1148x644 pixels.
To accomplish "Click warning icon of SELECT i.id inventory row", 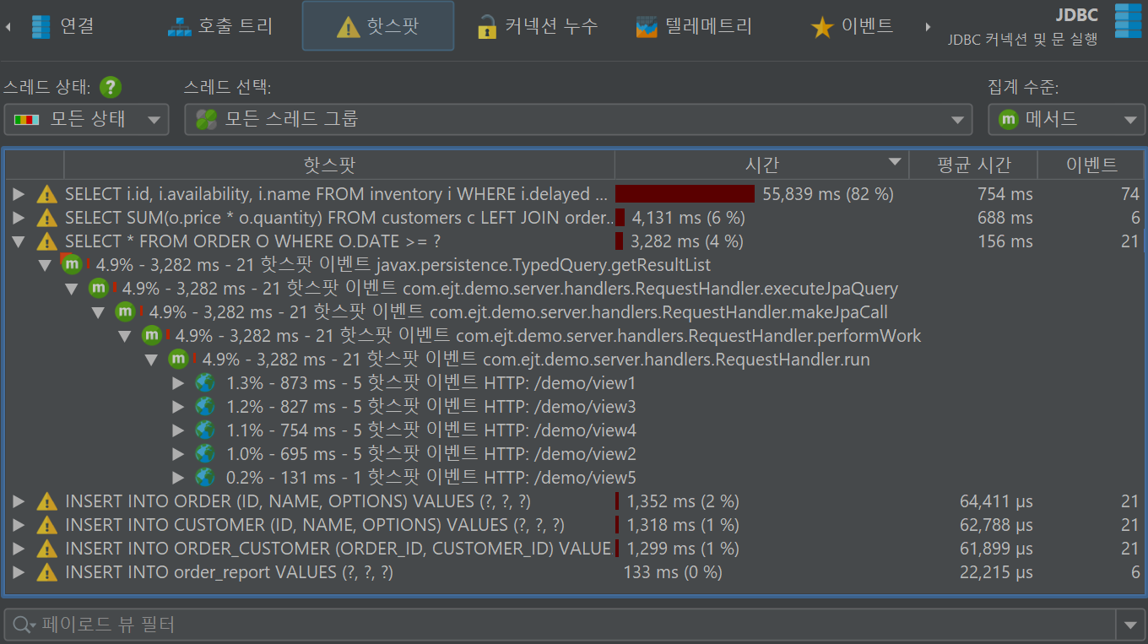I will 46,194.
